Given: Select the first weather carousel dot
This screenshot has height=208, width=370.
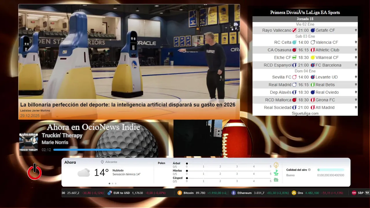Looking at the screenshot, I should (109, 183).
